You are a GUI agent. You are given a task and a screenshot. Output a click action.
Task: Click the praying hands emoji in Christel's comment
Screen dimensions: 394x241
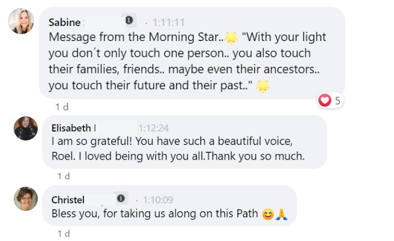pyautogui.click(x=281, y=214)
